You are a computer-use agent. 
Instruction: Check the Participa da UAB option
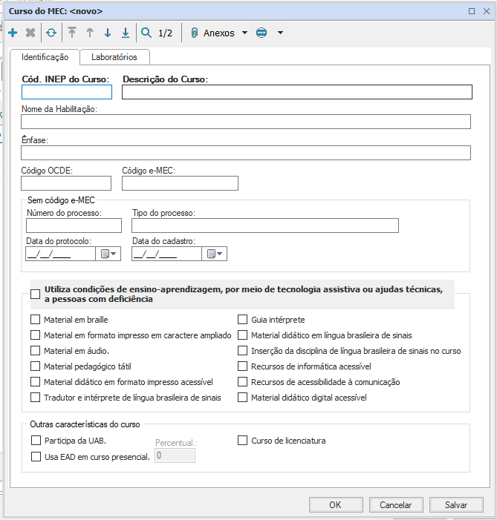[36, 441]
